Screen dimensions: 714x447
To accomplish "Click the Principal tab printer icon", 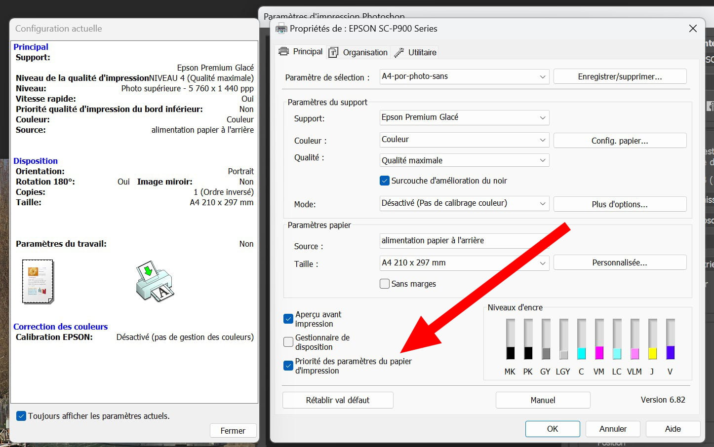I will coord(283,51).
